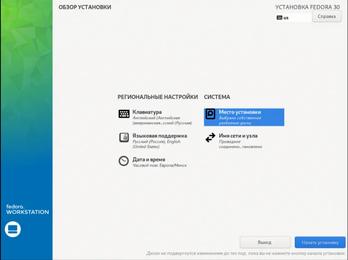Viewport: 348px width, 260px height.
Task: Select the Место установки item title
Action: pyautogui.click(x=240, y=112)
